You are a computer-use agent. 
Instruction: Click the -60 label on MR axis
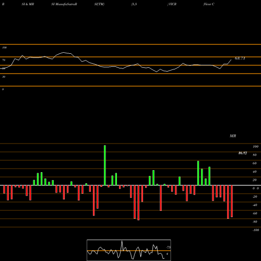[255, 213]
